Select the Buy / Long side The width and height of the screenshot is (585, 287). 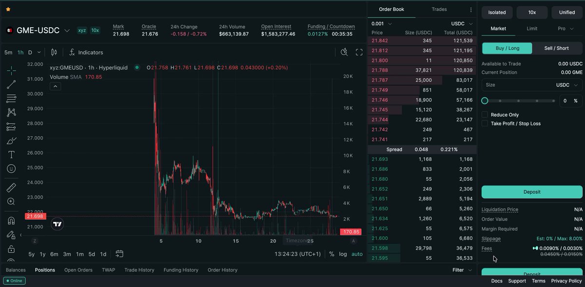507,48
